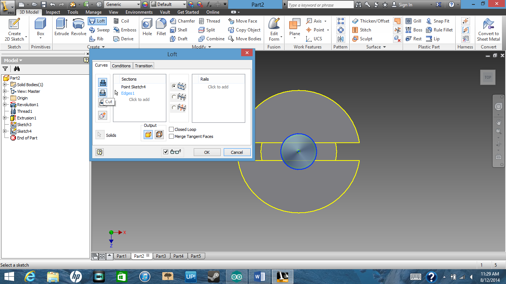Switch to the Conditions tab
The height and width of the screenshot is (284, 506).
point(121,65)
